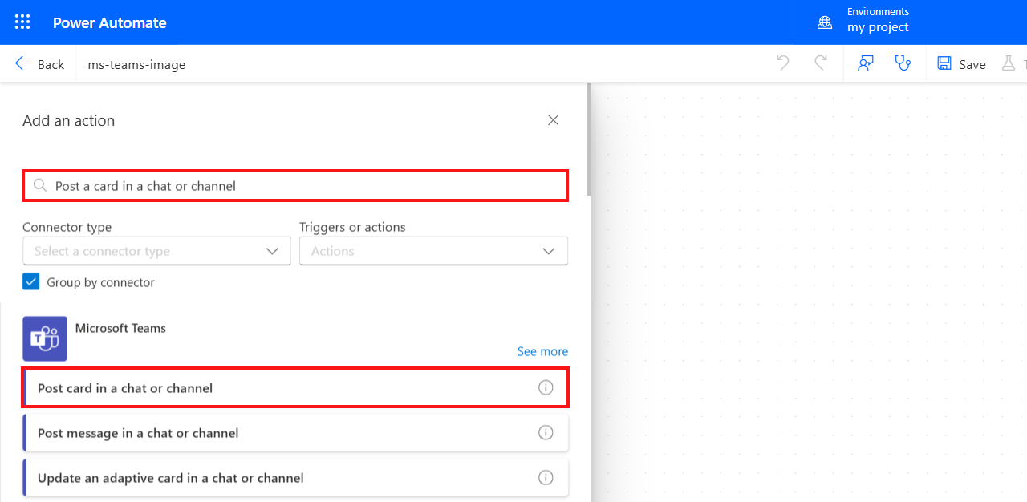Click the See more link for Microsoft Teams

pyautogui.click(x=542, y=351)
